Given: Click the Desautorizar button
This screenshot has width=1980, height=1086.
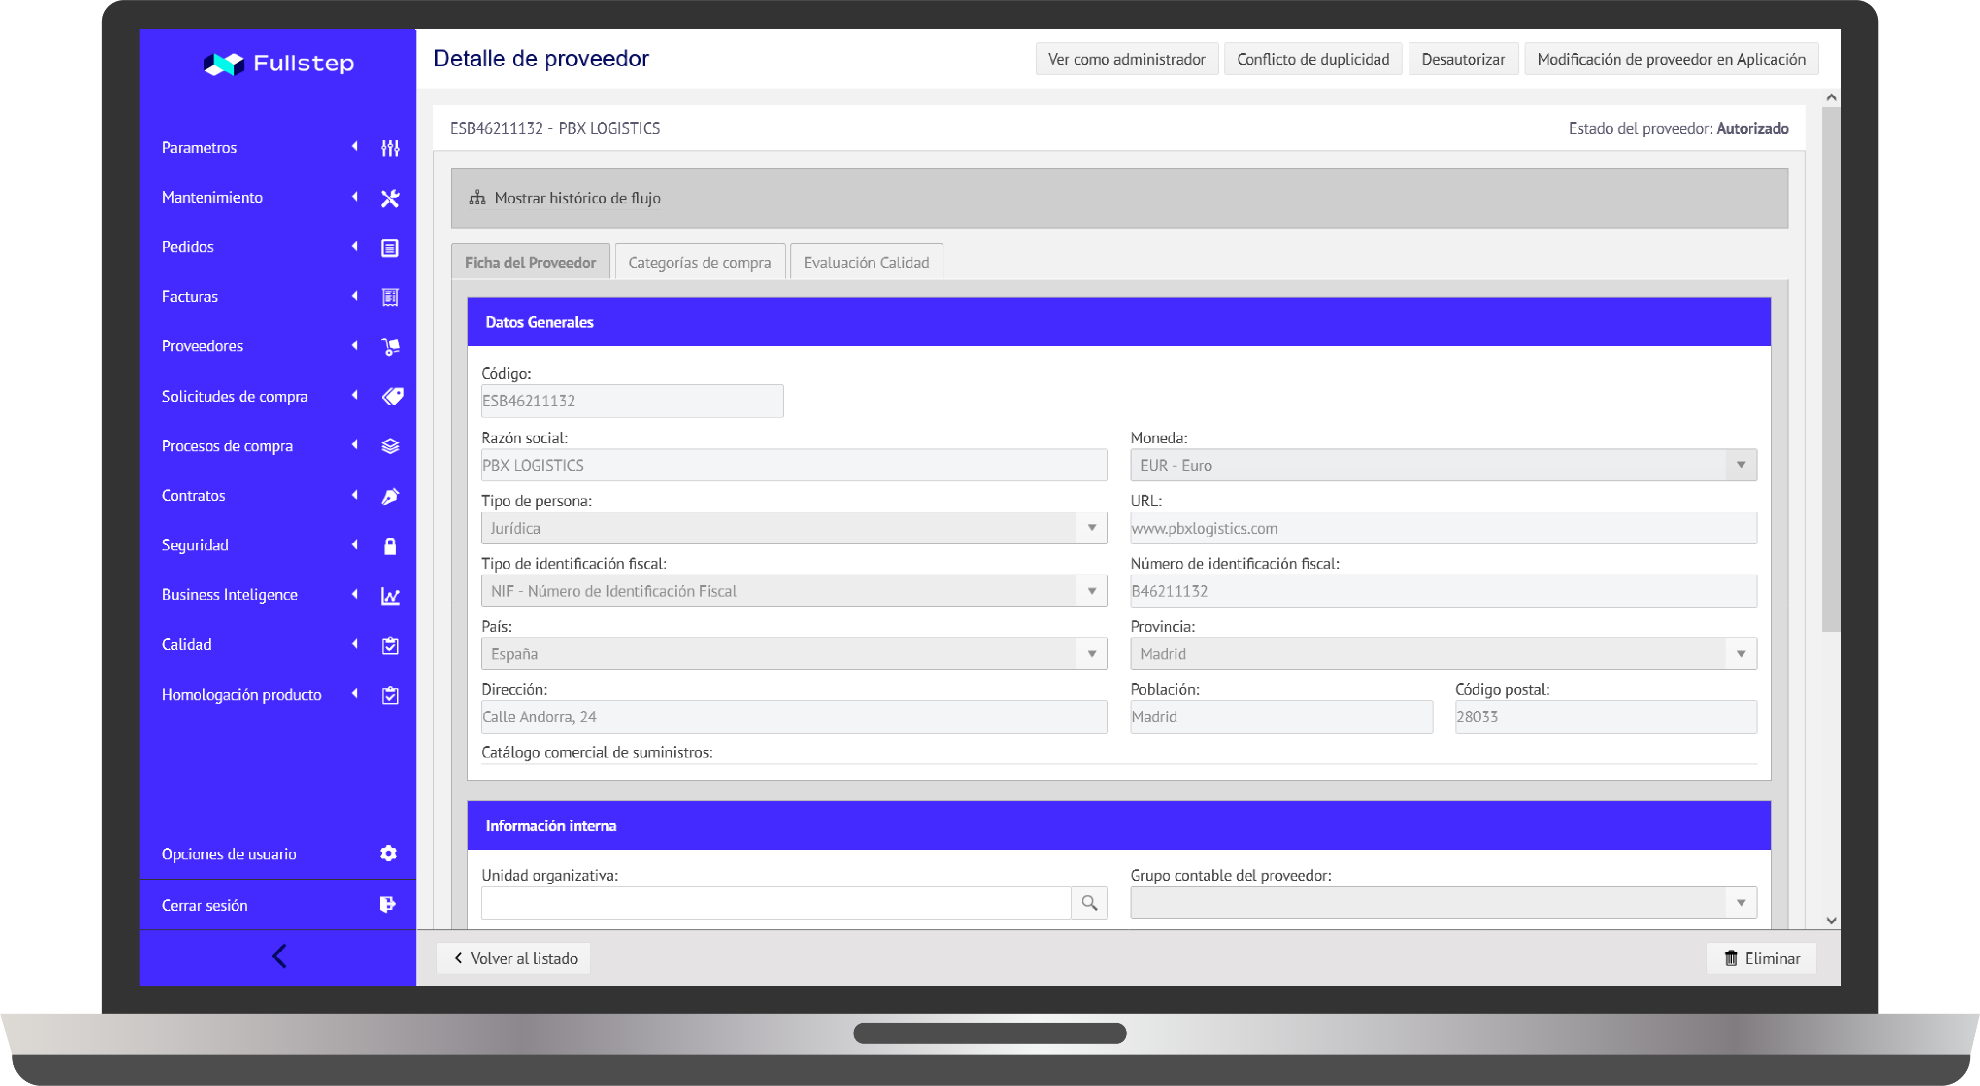Looking at the screenshot, I should 1463,59.
